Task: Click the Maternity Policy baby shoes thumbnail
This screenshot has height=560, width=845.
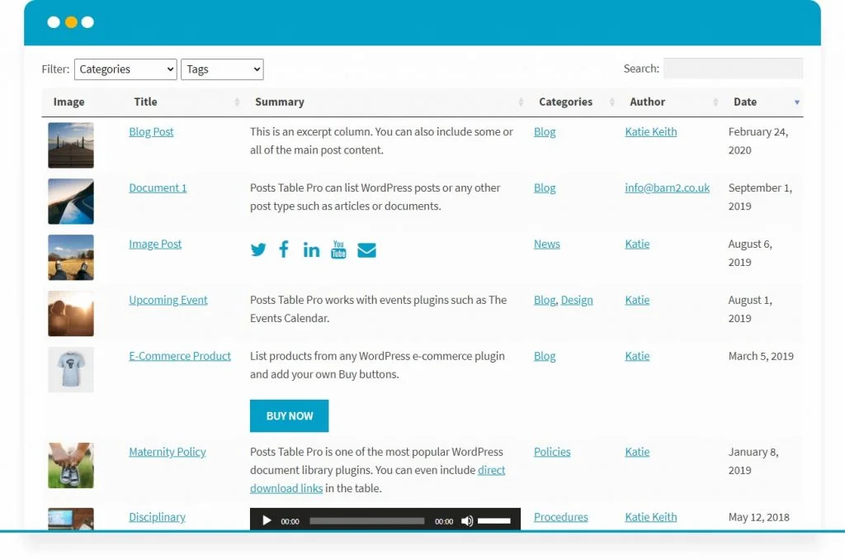Action: click(71, 466)
